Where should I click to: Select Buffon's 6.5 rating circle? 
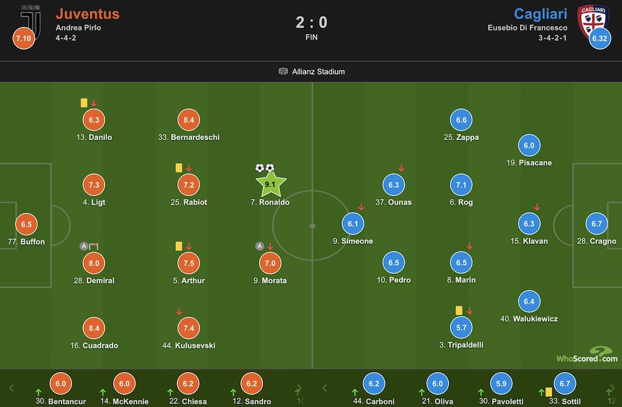click(26, 224)
